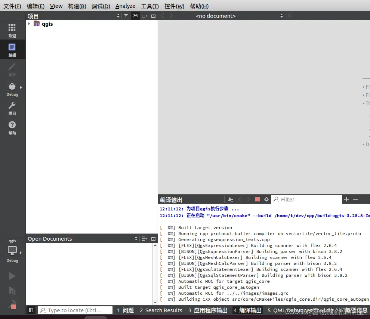The image size is (370, 319).
Task: Toggle the left sidebar visibility button
Action: pyautogui.click(x=31, y=310)
